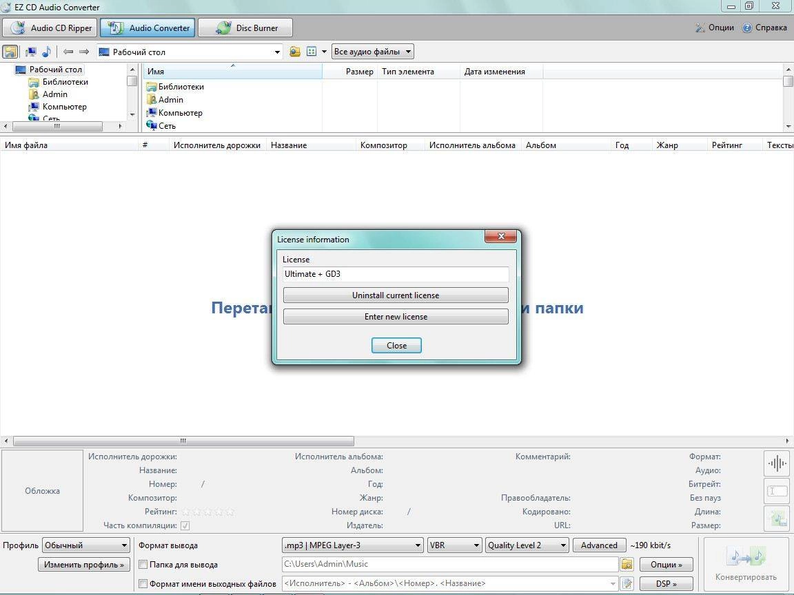Screen dimensions: 794x595
Task: Open the .mp3 MPEG Layer-3 format dropdown
Action: 352,545
